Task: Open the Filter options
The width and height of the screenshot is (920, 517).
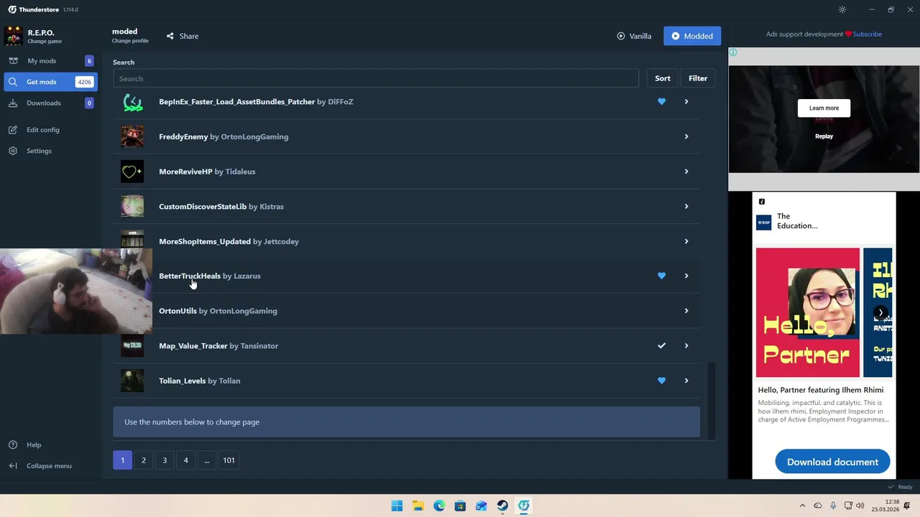Action: pyautogui.click(x=698, y=78)
